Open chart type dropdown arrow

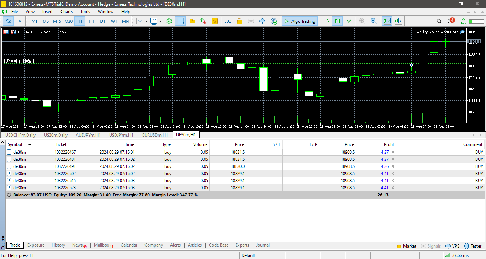(x=146, y=21)
